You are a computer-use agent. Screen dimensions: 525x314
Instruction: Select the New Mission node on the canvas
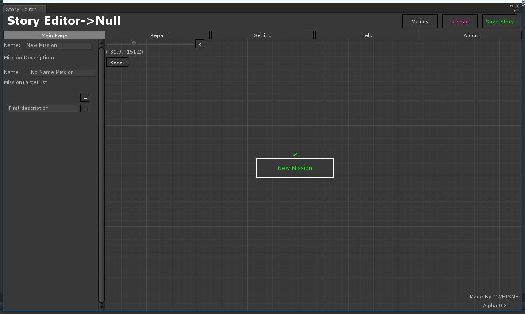point(295,168)
